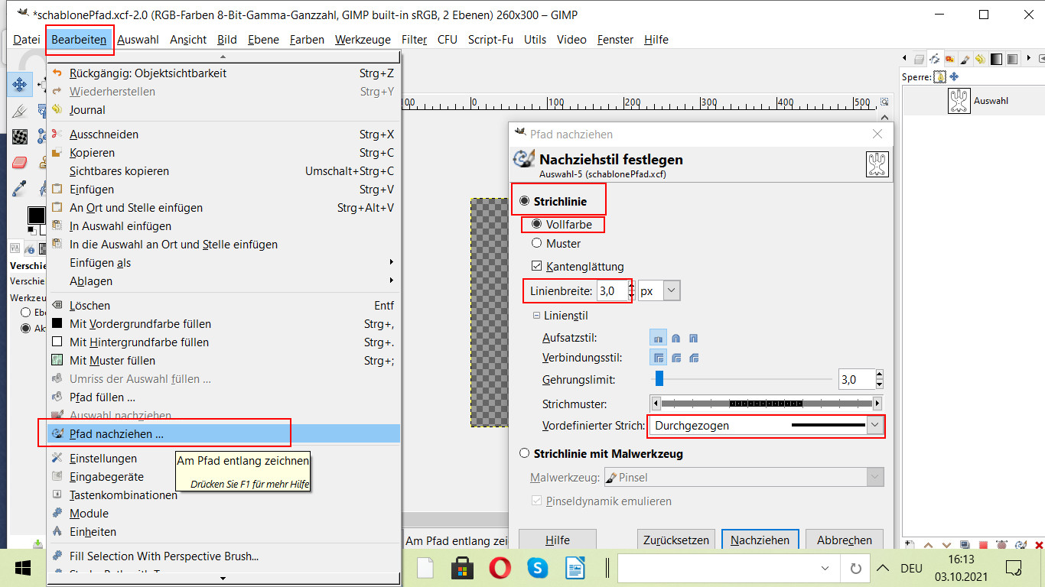Image resolution: width=1045 pixels, height=587 pixels.
Task: Choose the butt cap style icon
Action: tap(658, 338)
